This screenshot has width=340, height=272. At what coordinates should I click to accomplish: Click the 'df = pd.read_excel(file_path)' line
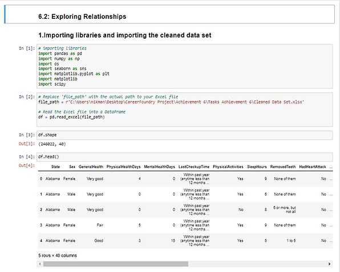click(71, 117)
